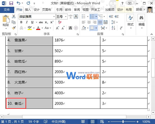This screenshot has width=155, height=124.
Task: Switch to the 审阅 Review tab
Action: (77, 10)
